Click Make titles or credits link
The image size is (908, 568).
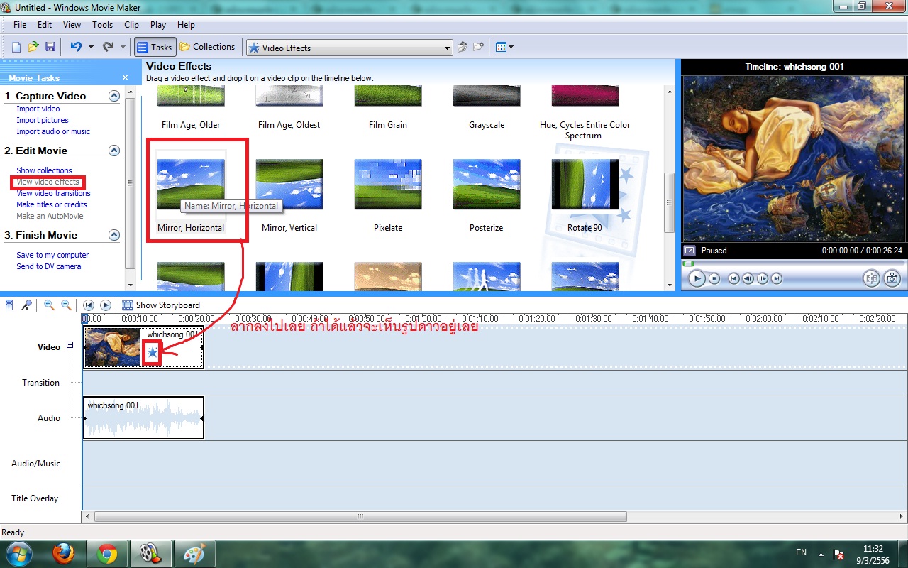point(52,204)
